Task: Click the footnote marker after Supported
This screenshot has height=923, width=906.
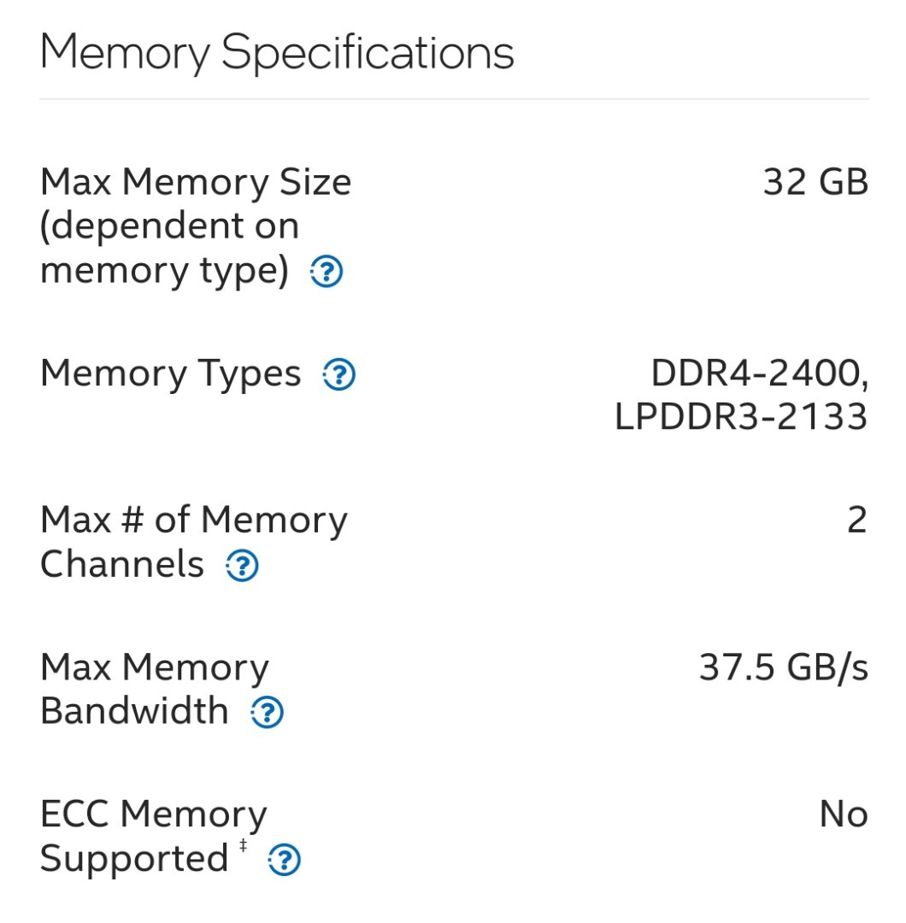Action: coord(244,846)
